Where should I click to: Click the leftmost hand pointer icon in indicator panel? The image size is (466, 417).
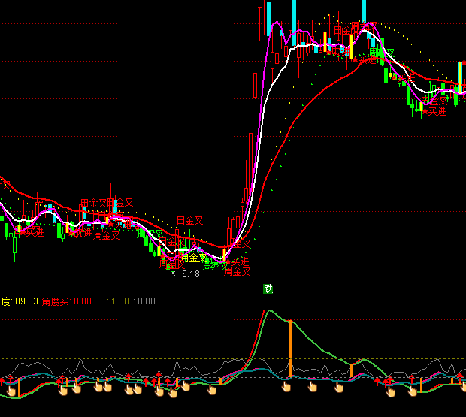11,389
